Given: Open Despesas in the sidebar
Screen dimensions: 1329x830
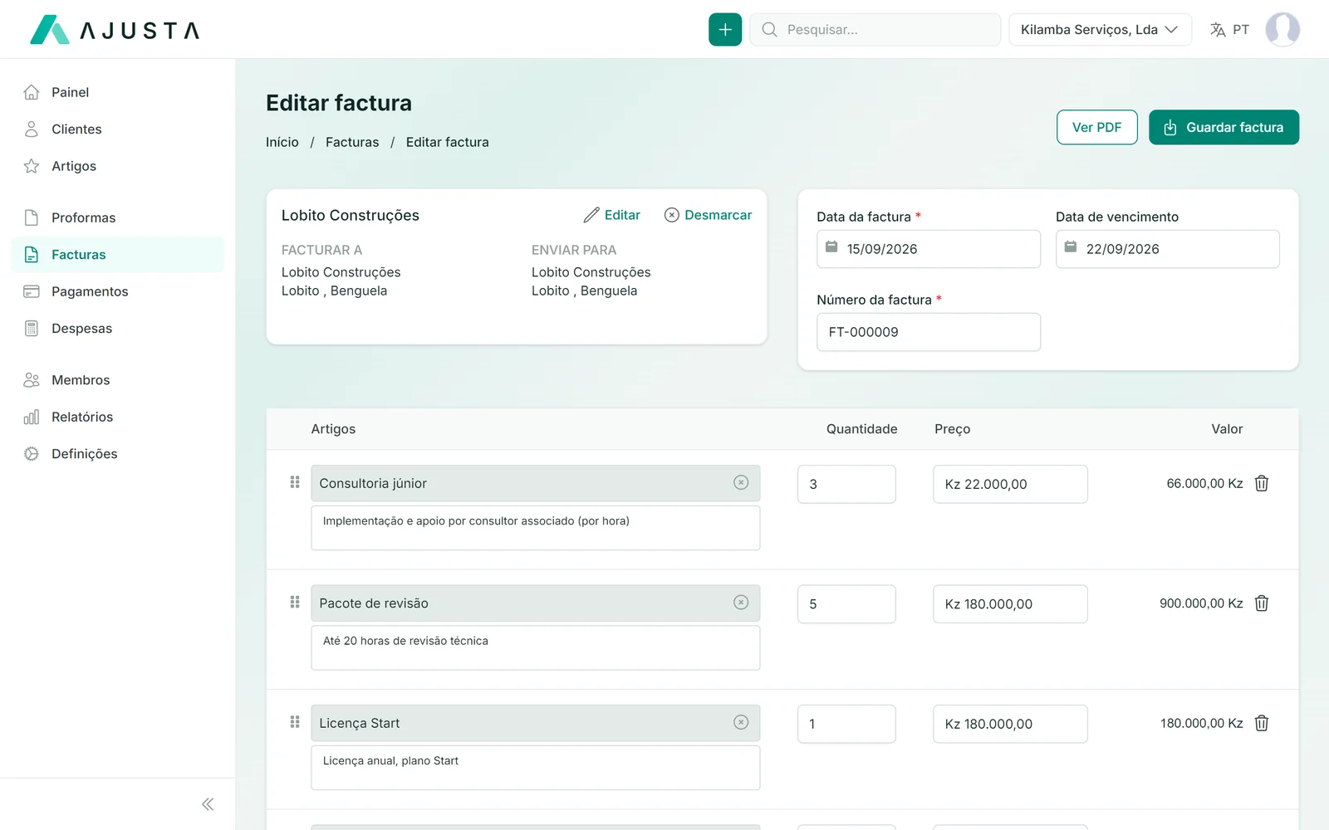Looking at the screenshot, I should pos(117,329).
